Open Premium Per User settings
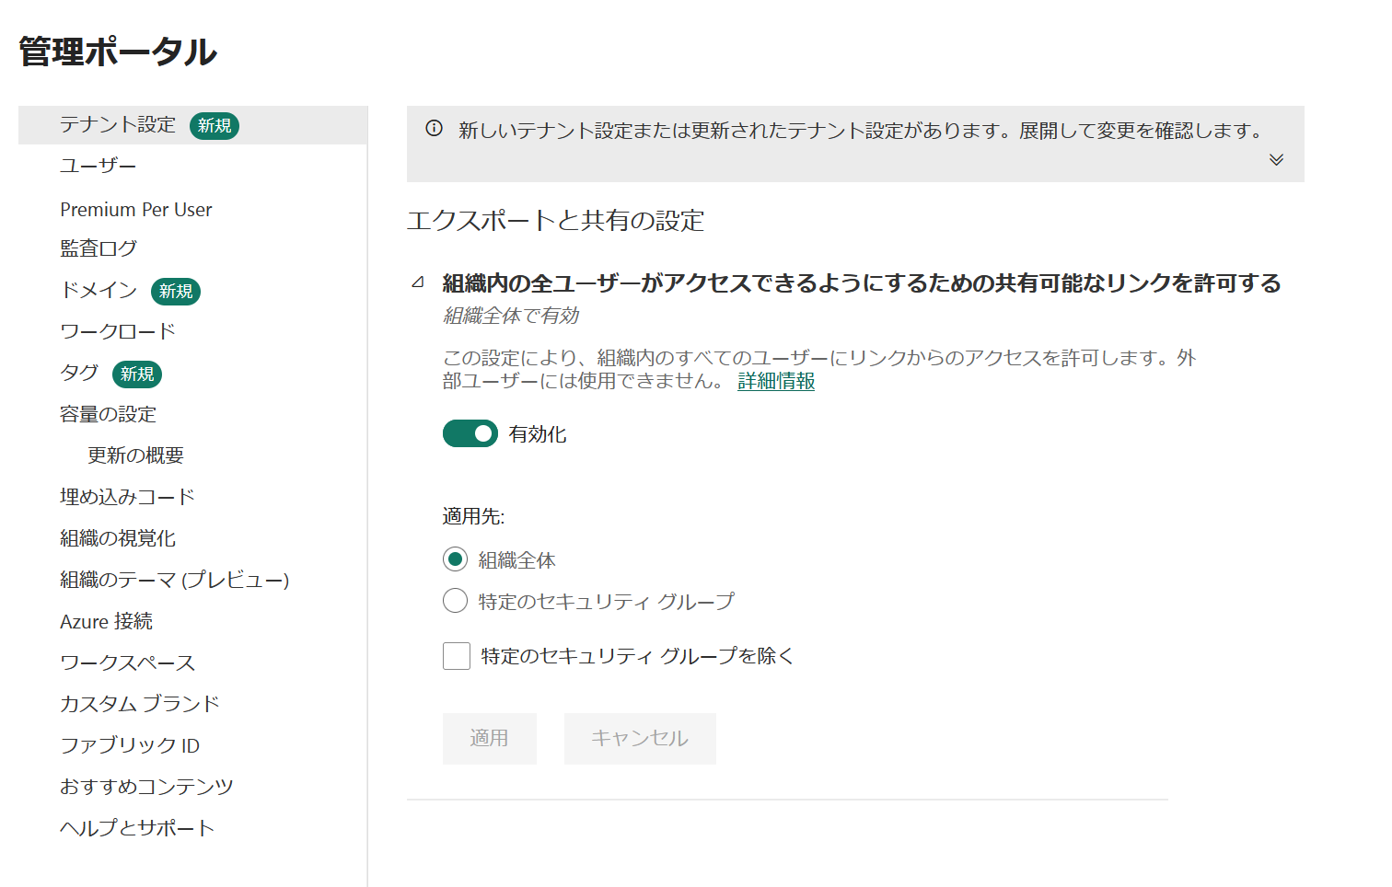1392x887 pixels. (x=136, y=210)
